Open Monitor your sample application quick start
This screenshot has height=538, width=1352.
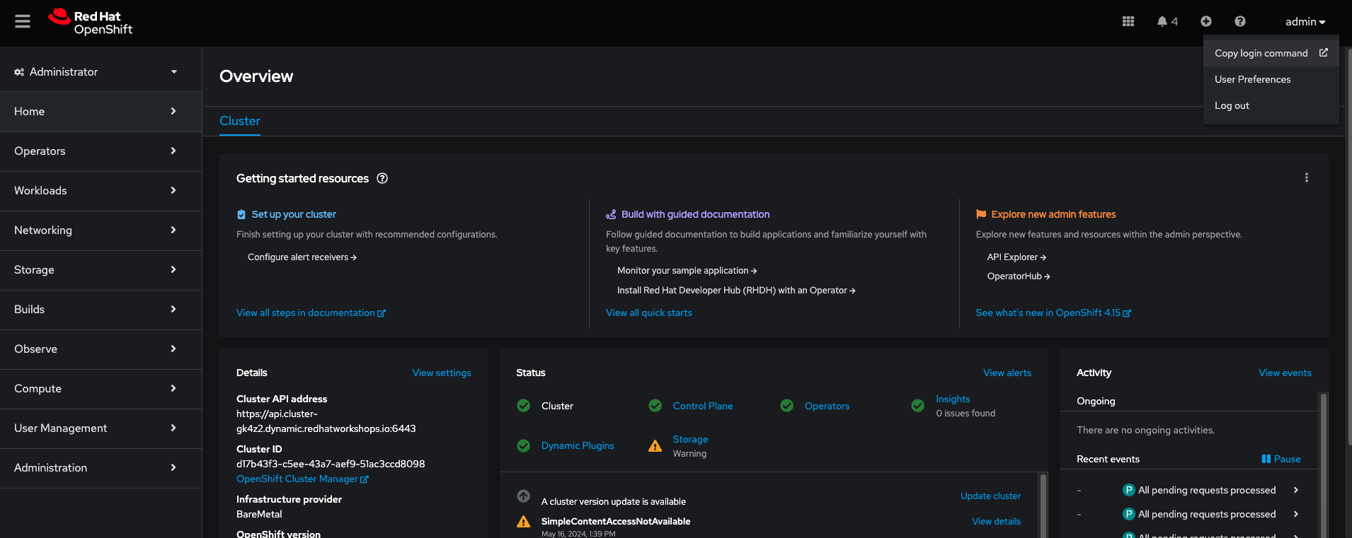[687, 271]
